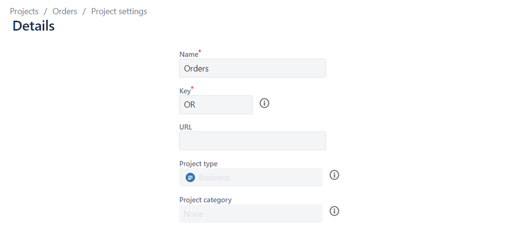Viewport: 508px width, 231px height.
Task: Click the Project type label
Action: pyautogui.click(x=199, y=163)
